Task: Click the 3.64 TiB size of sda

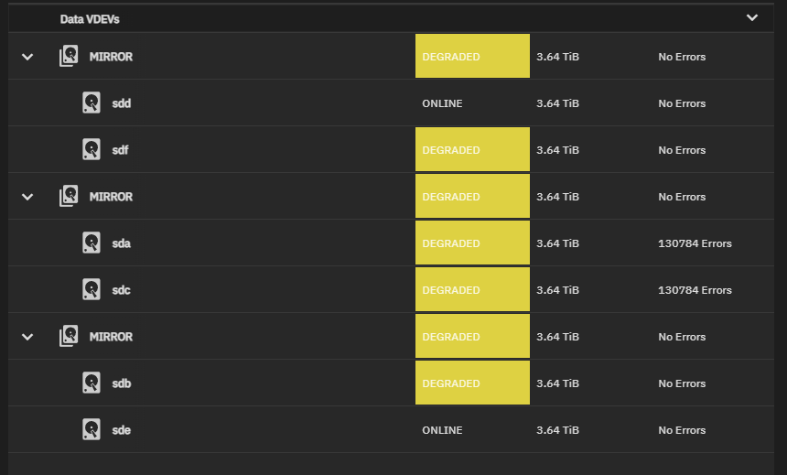Action: pyautogui.click(x=557, y=243)
